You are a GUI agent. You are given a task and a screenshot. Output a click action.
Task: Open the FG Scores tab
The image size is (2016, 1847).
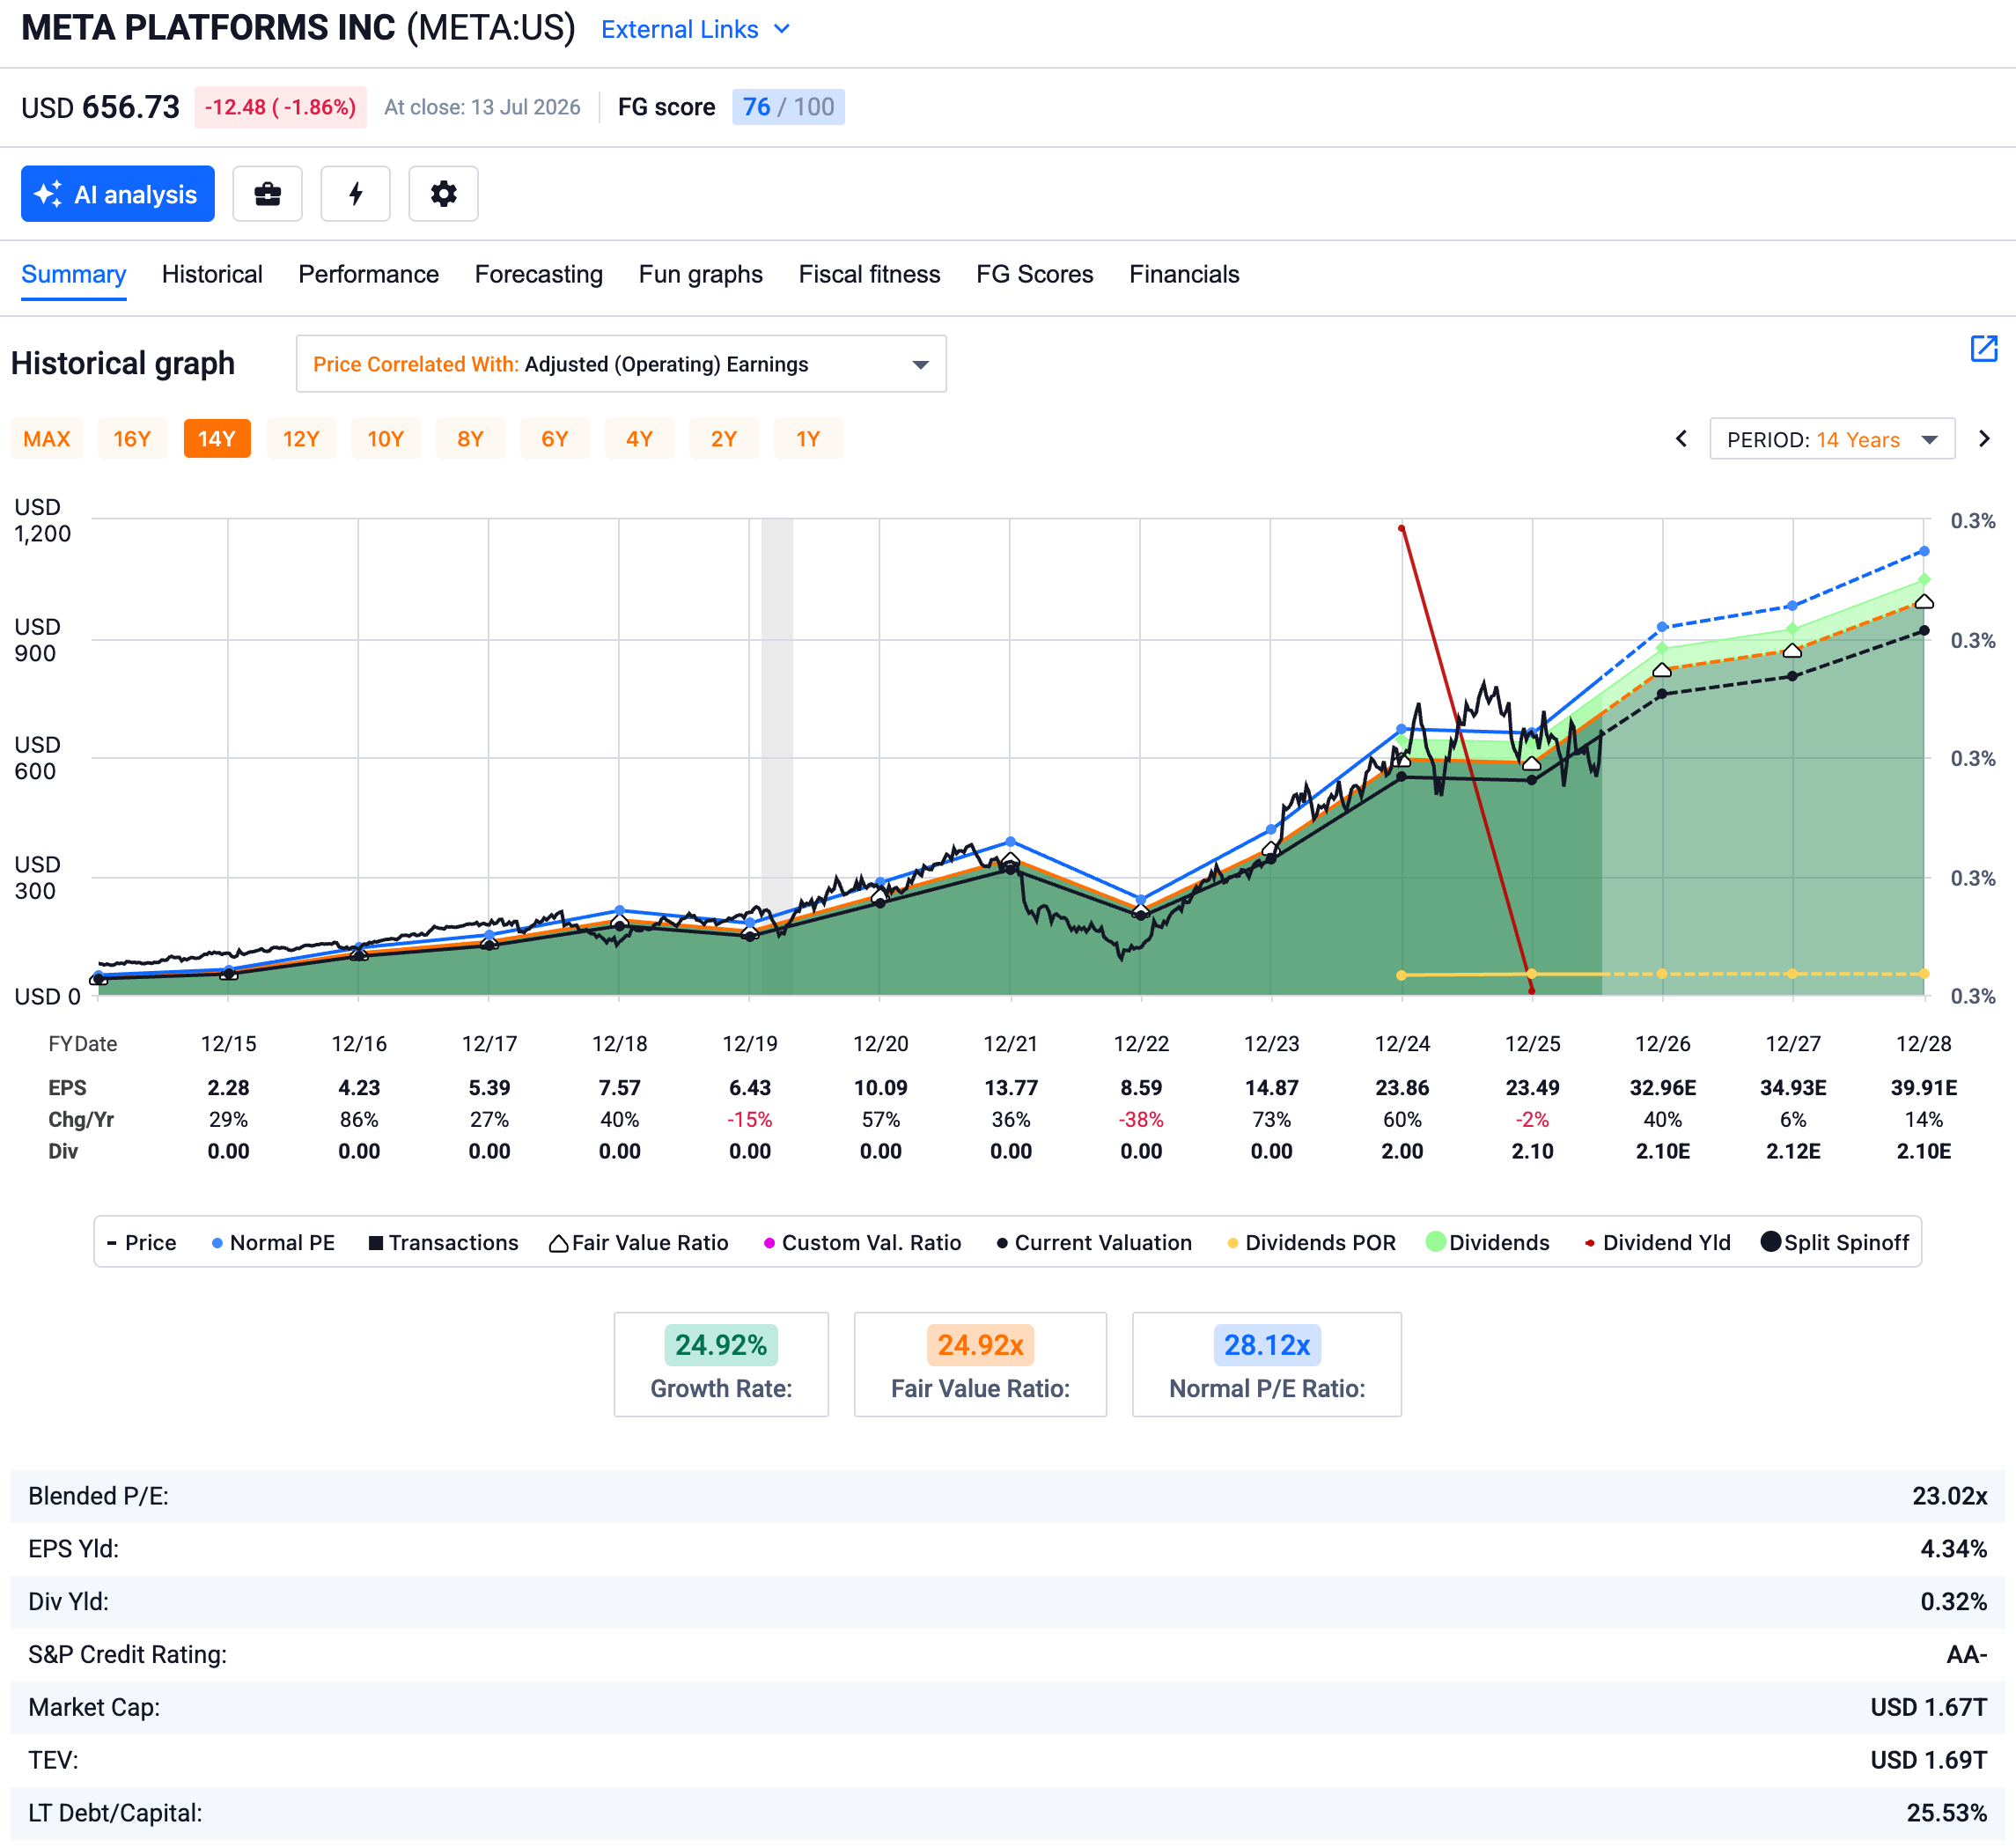tap(1035, 275)
